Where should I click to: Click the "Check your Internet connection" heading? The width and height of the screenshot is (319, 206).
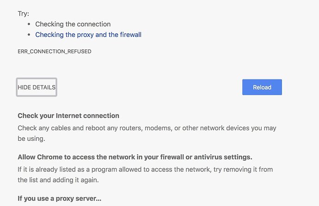pyautogui.click(x=68, y=115)
